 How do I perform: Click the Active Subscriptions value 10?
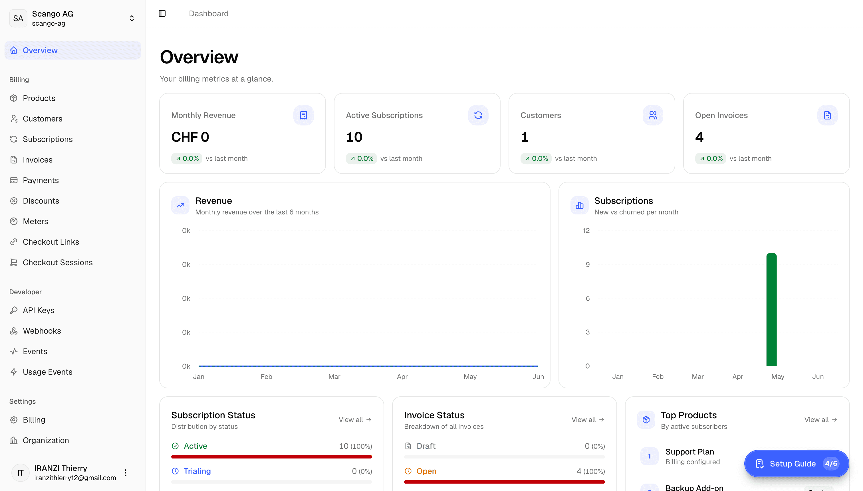(354, 137)
